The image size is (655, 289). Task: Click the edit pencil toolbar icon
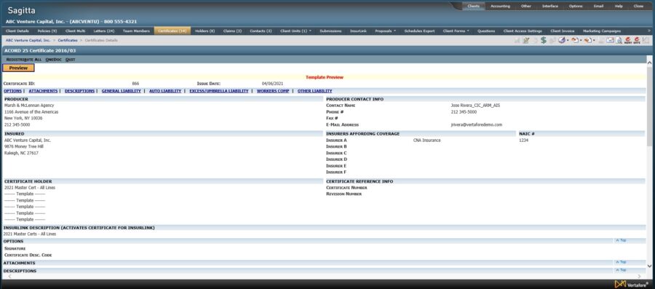526,40
